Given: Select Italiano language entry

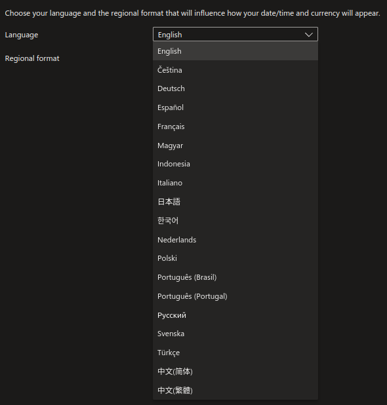Looking at the screenshot, I should click(235, 183).
